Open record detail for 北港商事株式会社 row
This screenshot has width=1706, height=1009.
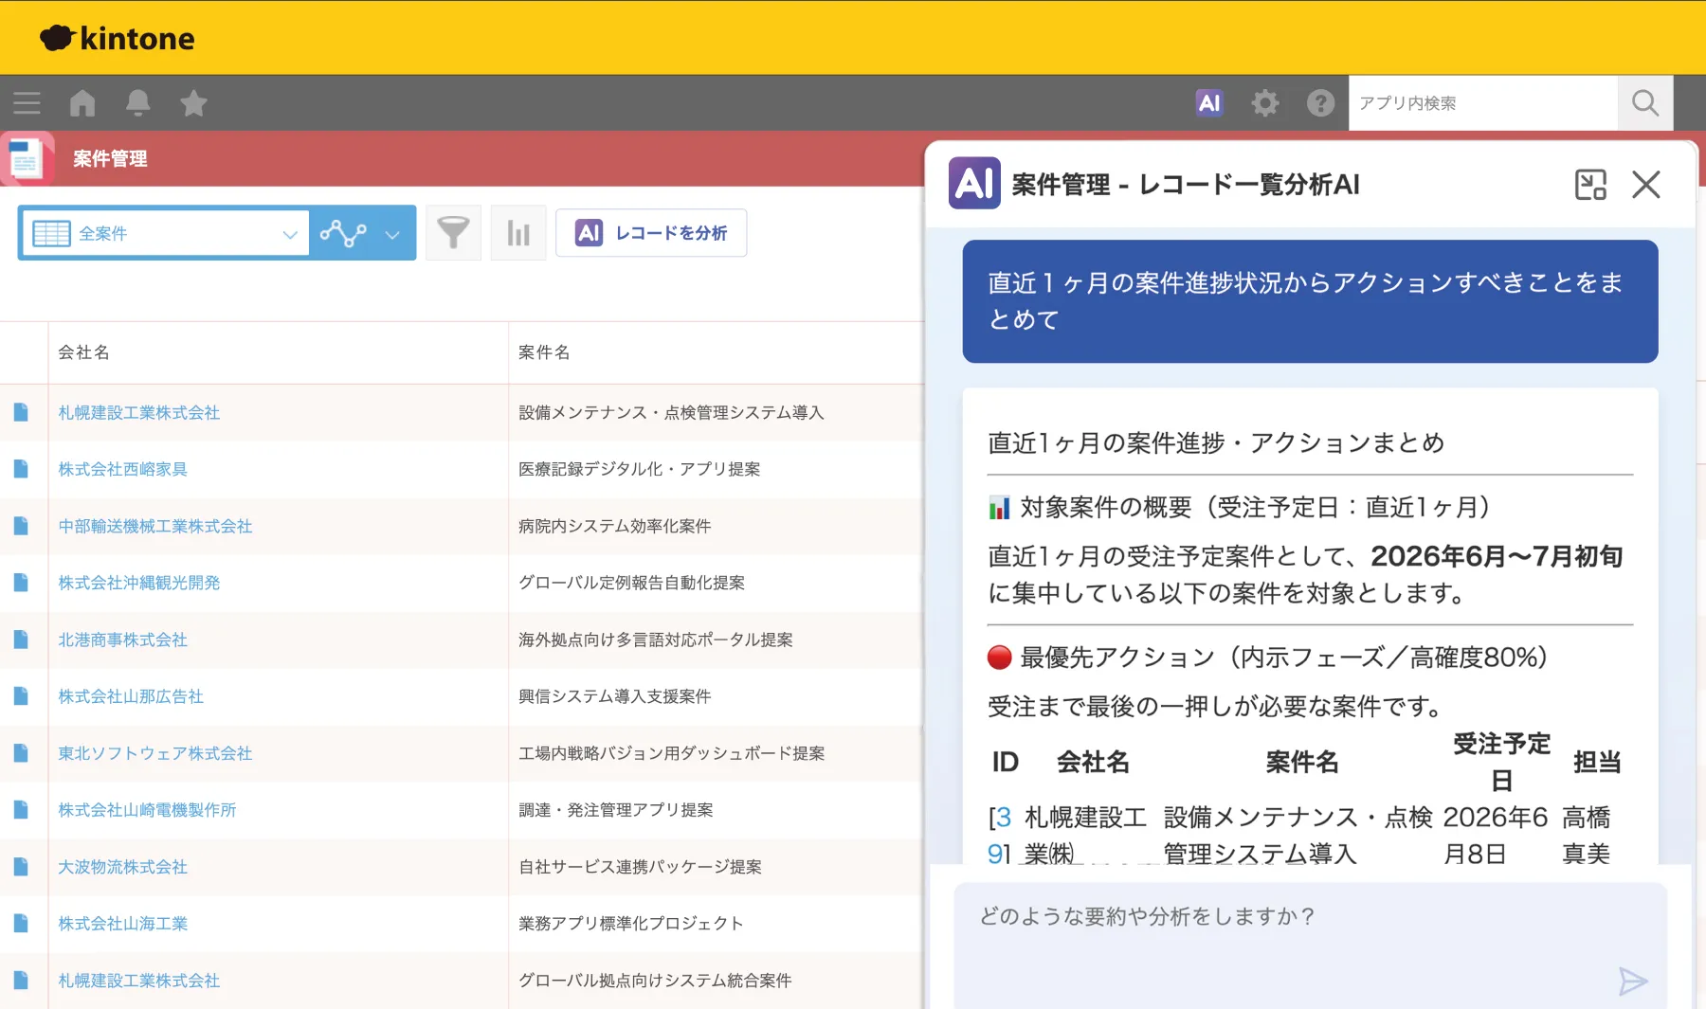point(21,640)
